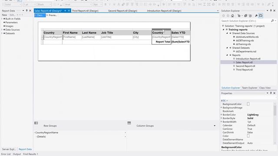The height and width of the screenshot is (156, 278).
Task: Switch to Introduction Report.rdl [Design] tab
Action: [164, 11]
